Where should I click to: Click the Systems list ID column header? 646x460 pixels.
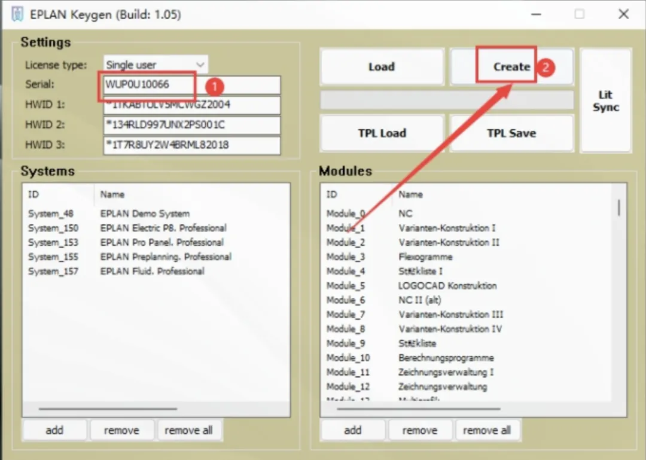click(59, 194)
